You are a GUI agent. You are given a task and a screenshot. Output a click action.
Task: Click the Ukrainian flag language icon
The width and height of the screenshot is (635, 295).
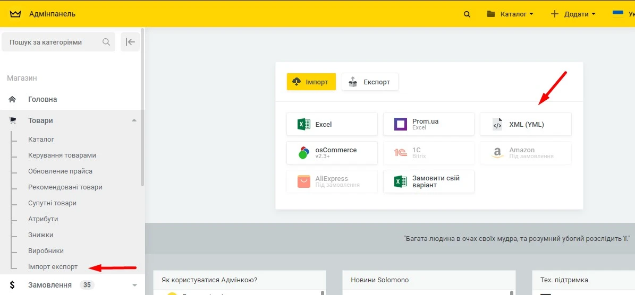(x=618, y=14)
